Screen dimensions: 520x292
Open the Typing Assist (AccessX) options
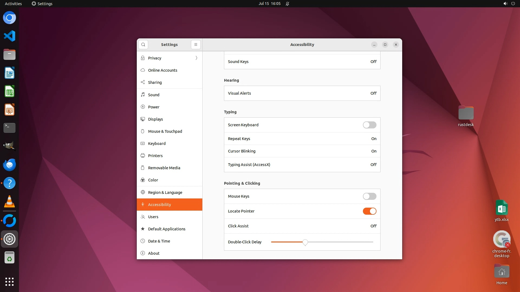pos(302,165)
